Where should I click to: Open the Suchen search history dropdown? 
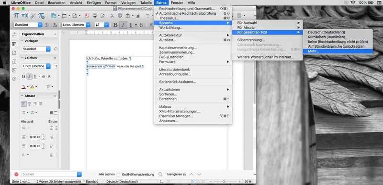tap(79, 175)
